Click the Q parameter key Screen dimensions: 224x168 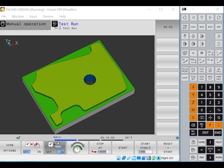click(x=218, y=118)
